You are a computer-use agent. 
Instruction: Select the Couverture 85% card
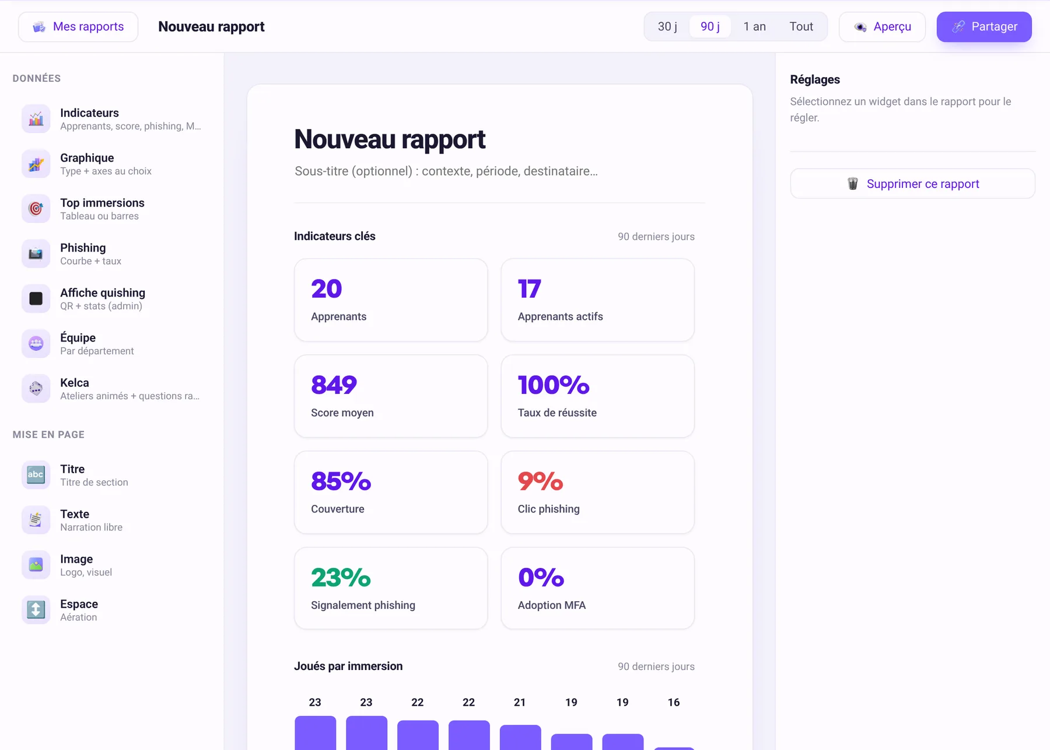(391, 493)
